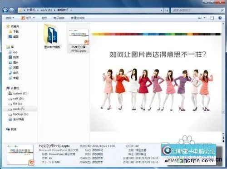Select the 下载 folder in favorites

click(14, 31)
